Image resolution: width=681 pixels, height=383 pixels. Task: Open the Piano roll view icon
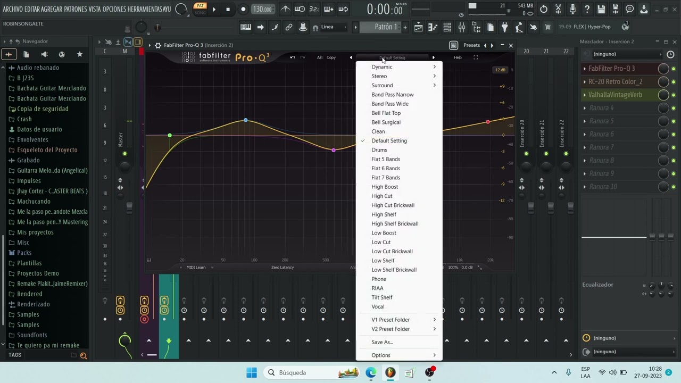coord(433,27)
